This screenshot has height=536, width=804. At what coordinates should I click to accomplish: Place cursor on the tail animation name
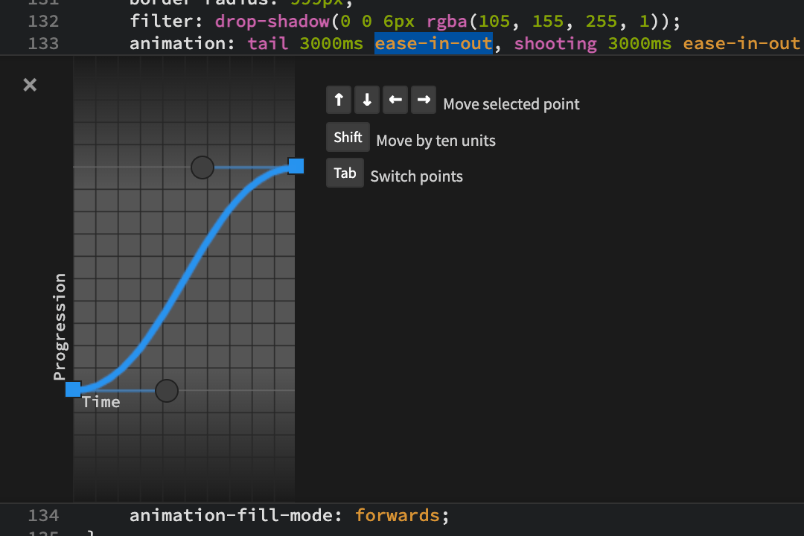coord(268,44)
